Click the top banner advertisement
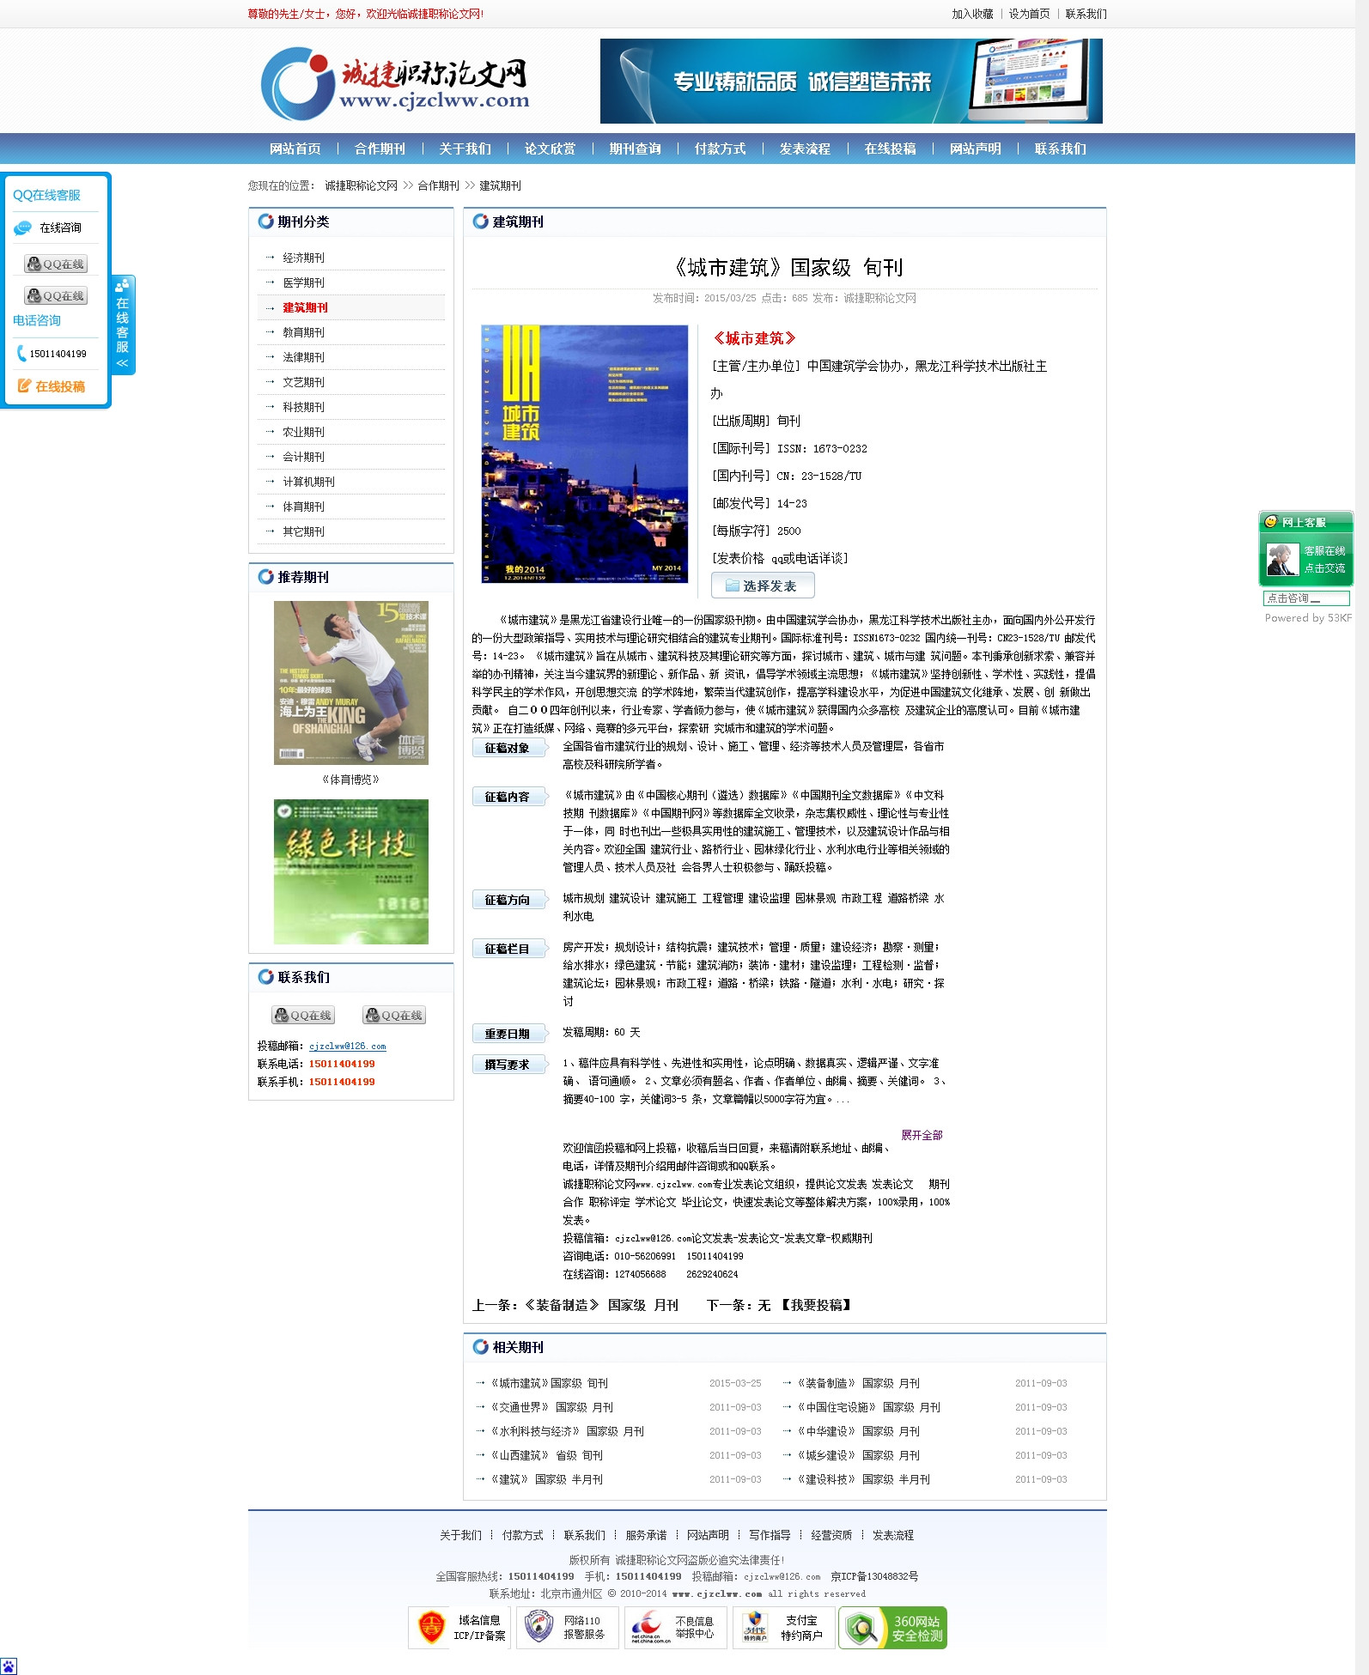Viewport: 1369px width, 1675px height. point(851,81)
